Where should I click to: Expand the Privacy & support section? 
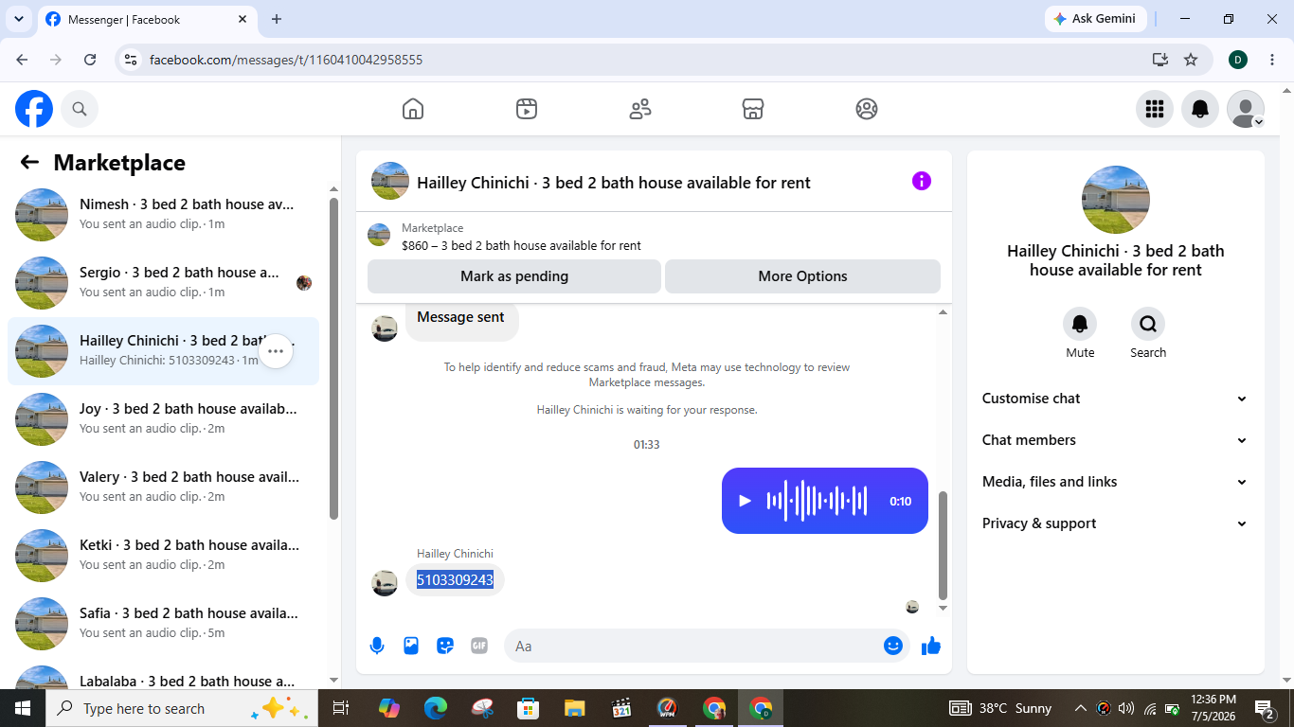point(1115,523)
